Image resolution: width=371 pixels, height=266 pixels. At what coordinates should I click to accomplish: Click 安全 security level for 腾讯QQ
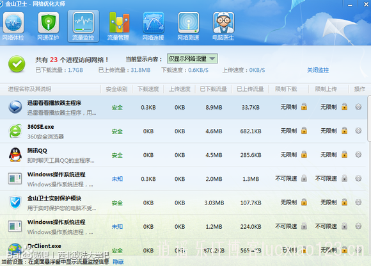tap(117, 155)
